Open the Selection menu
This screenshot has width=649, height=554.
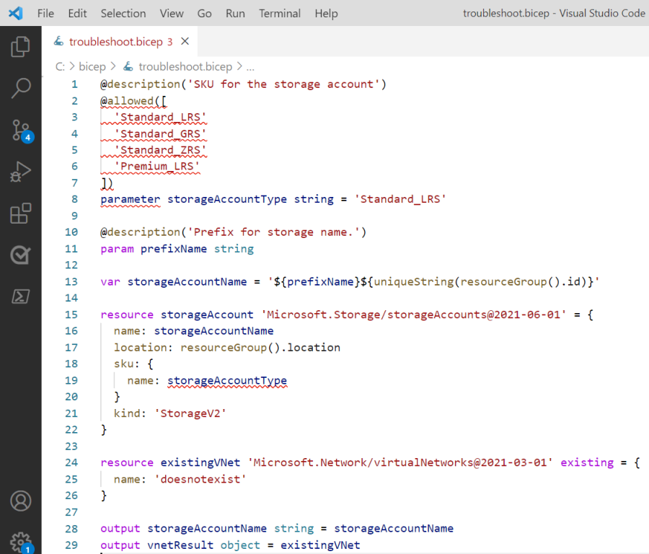(x=123, y=13)
